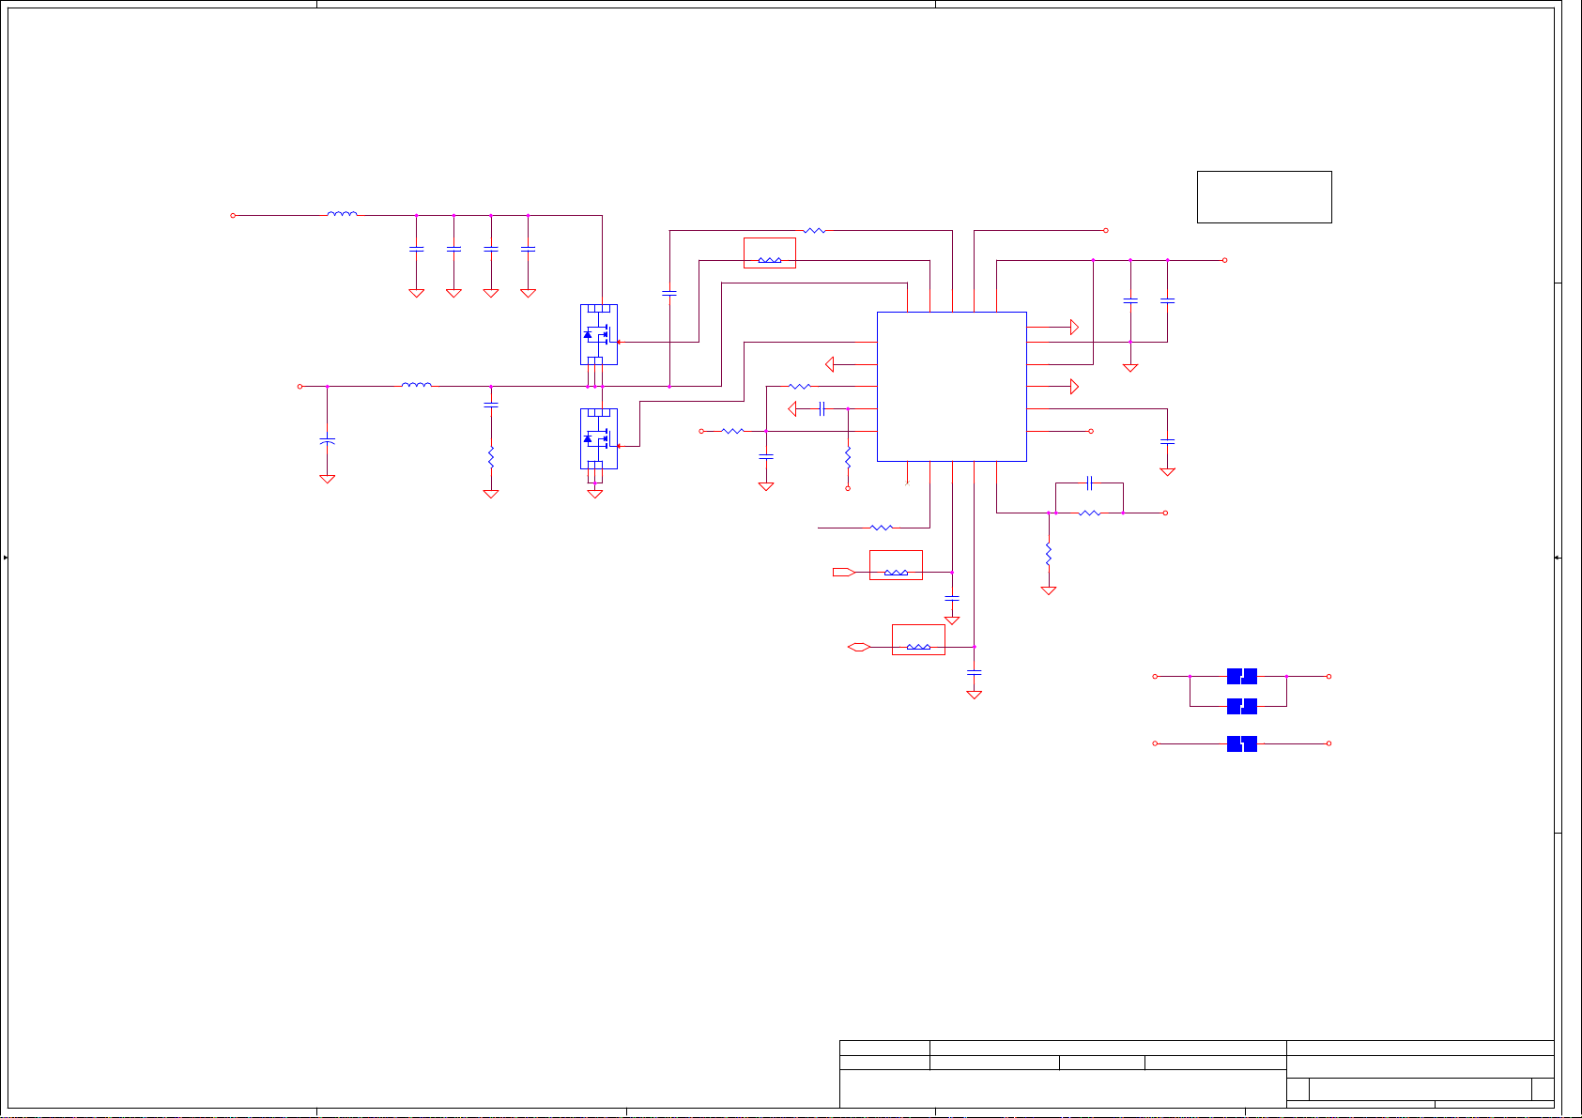Select the large central IC rectangle

(951, 387)
